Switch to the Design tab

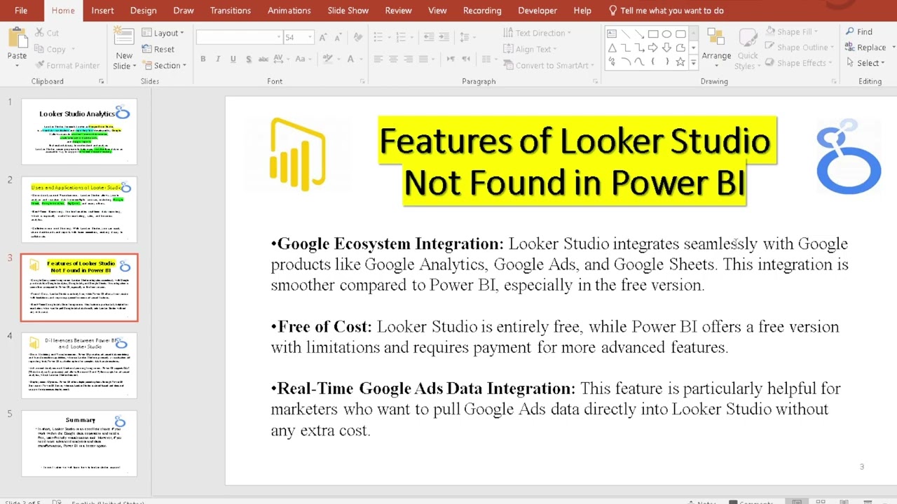click(143, 10)
